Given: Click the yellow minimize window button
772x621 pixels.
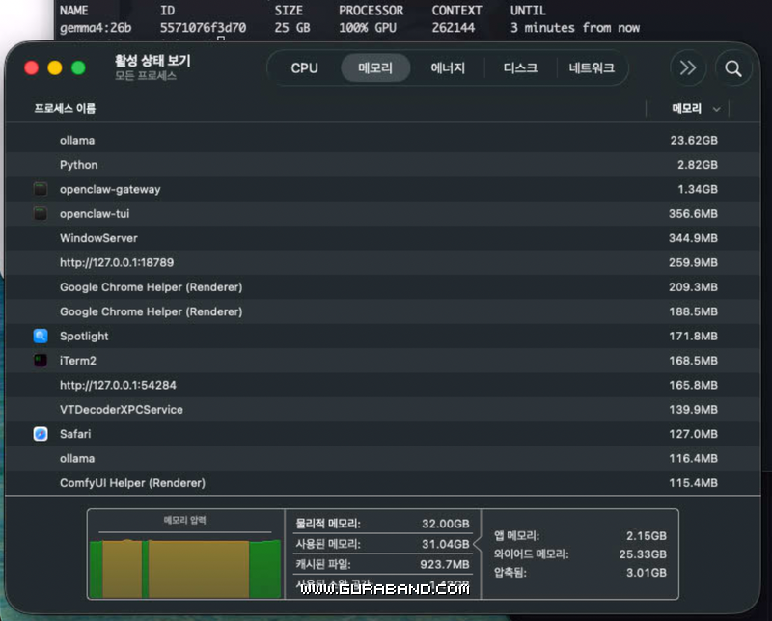Looking at the screenshot, I should click(x=55, y=68).
